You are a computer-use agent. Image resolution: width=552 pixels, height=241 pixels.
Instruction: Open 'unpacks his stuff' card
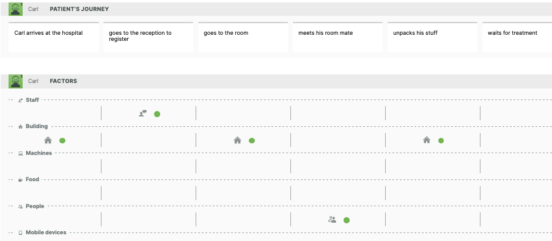pos(432,37)
